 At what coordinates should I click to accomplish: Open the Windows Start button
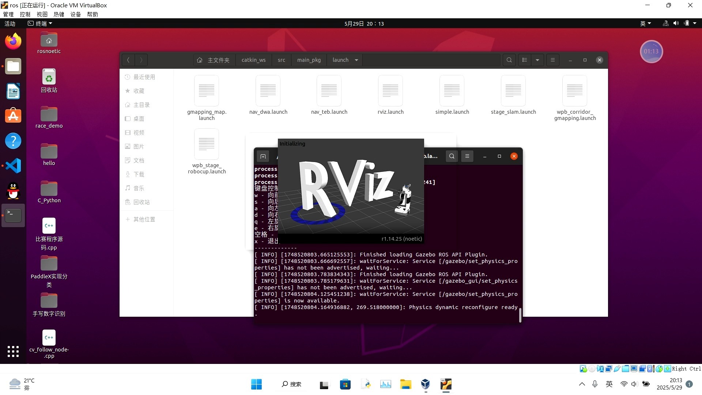point(256,384)
